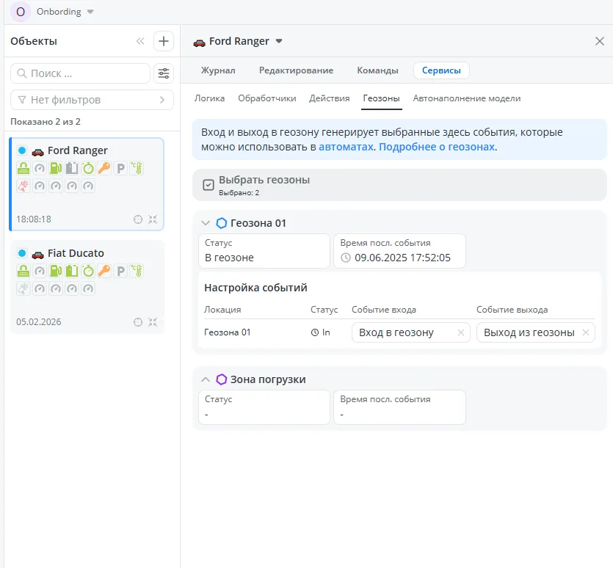Open the Onbording account dropdown
The image size is (613, 568).
90,12
